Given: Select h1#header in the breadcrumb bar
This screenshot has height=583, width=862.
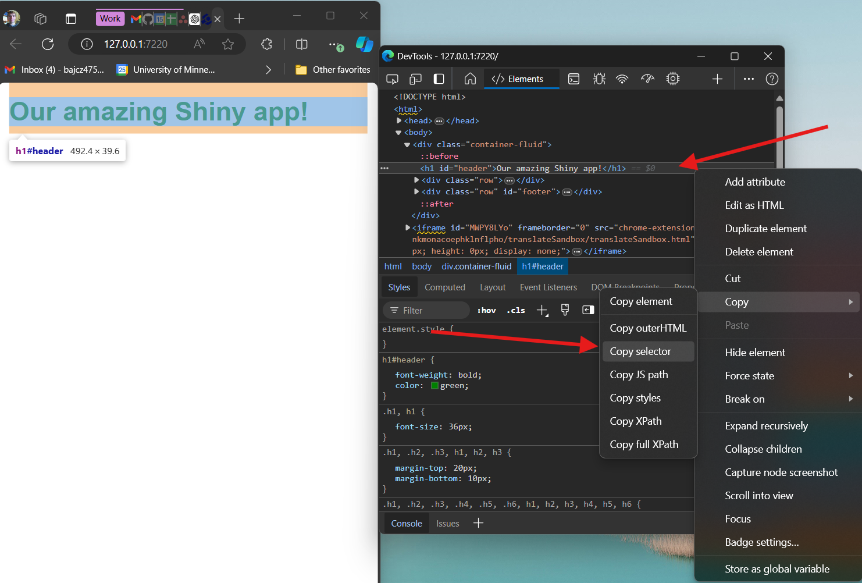Looking at the screenshot, I should (542, 266).
